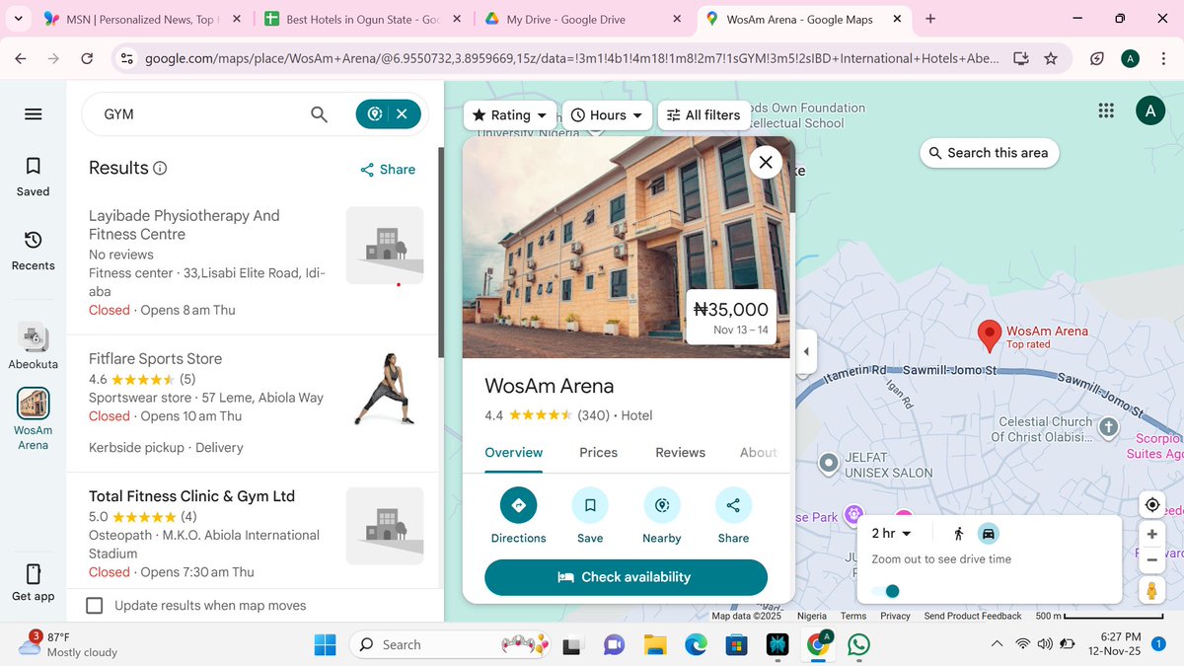Click the Street View pegman

coord(1151,591)
